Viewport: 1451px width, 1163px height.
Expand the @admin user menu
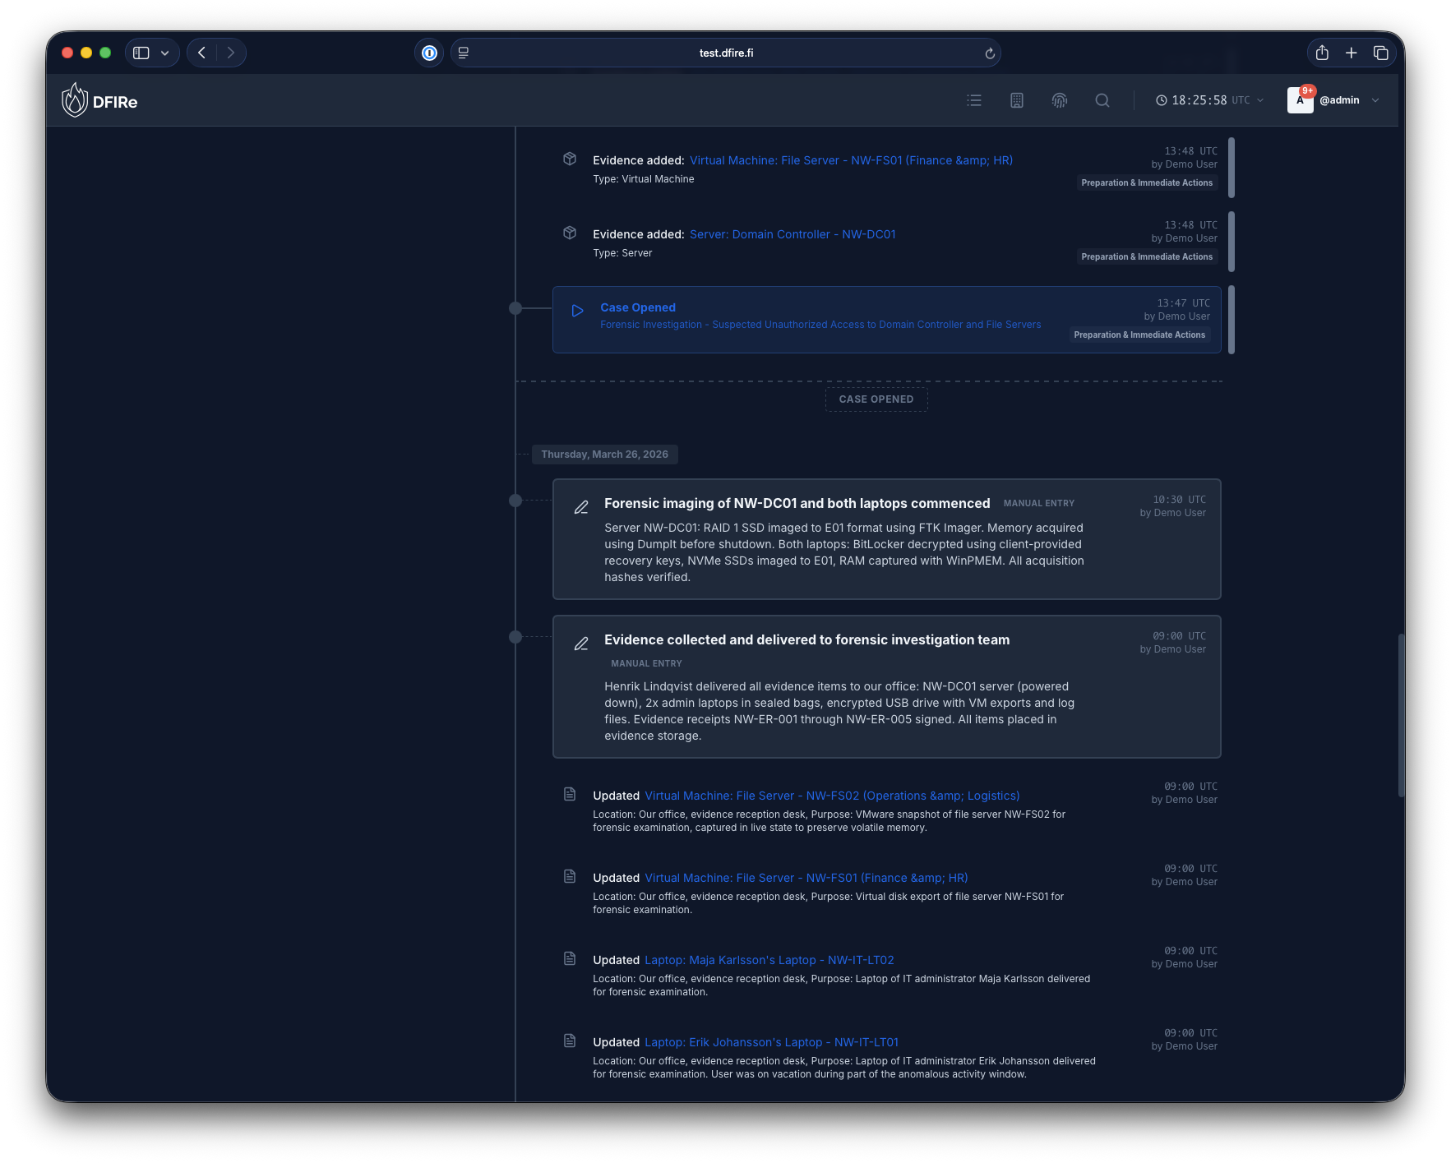(1375, 100)
